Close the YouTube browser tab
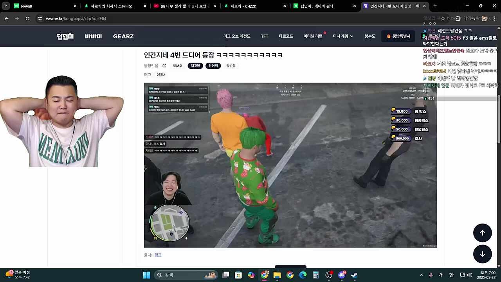 pyautogui.click(x=215, y=6)
